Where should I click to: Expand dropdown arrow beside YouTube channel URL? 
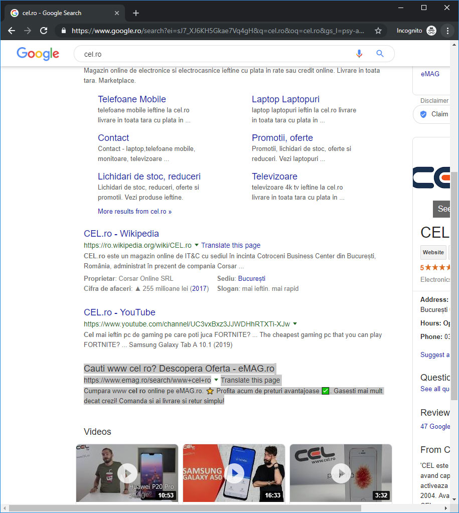tap(295, 324)
